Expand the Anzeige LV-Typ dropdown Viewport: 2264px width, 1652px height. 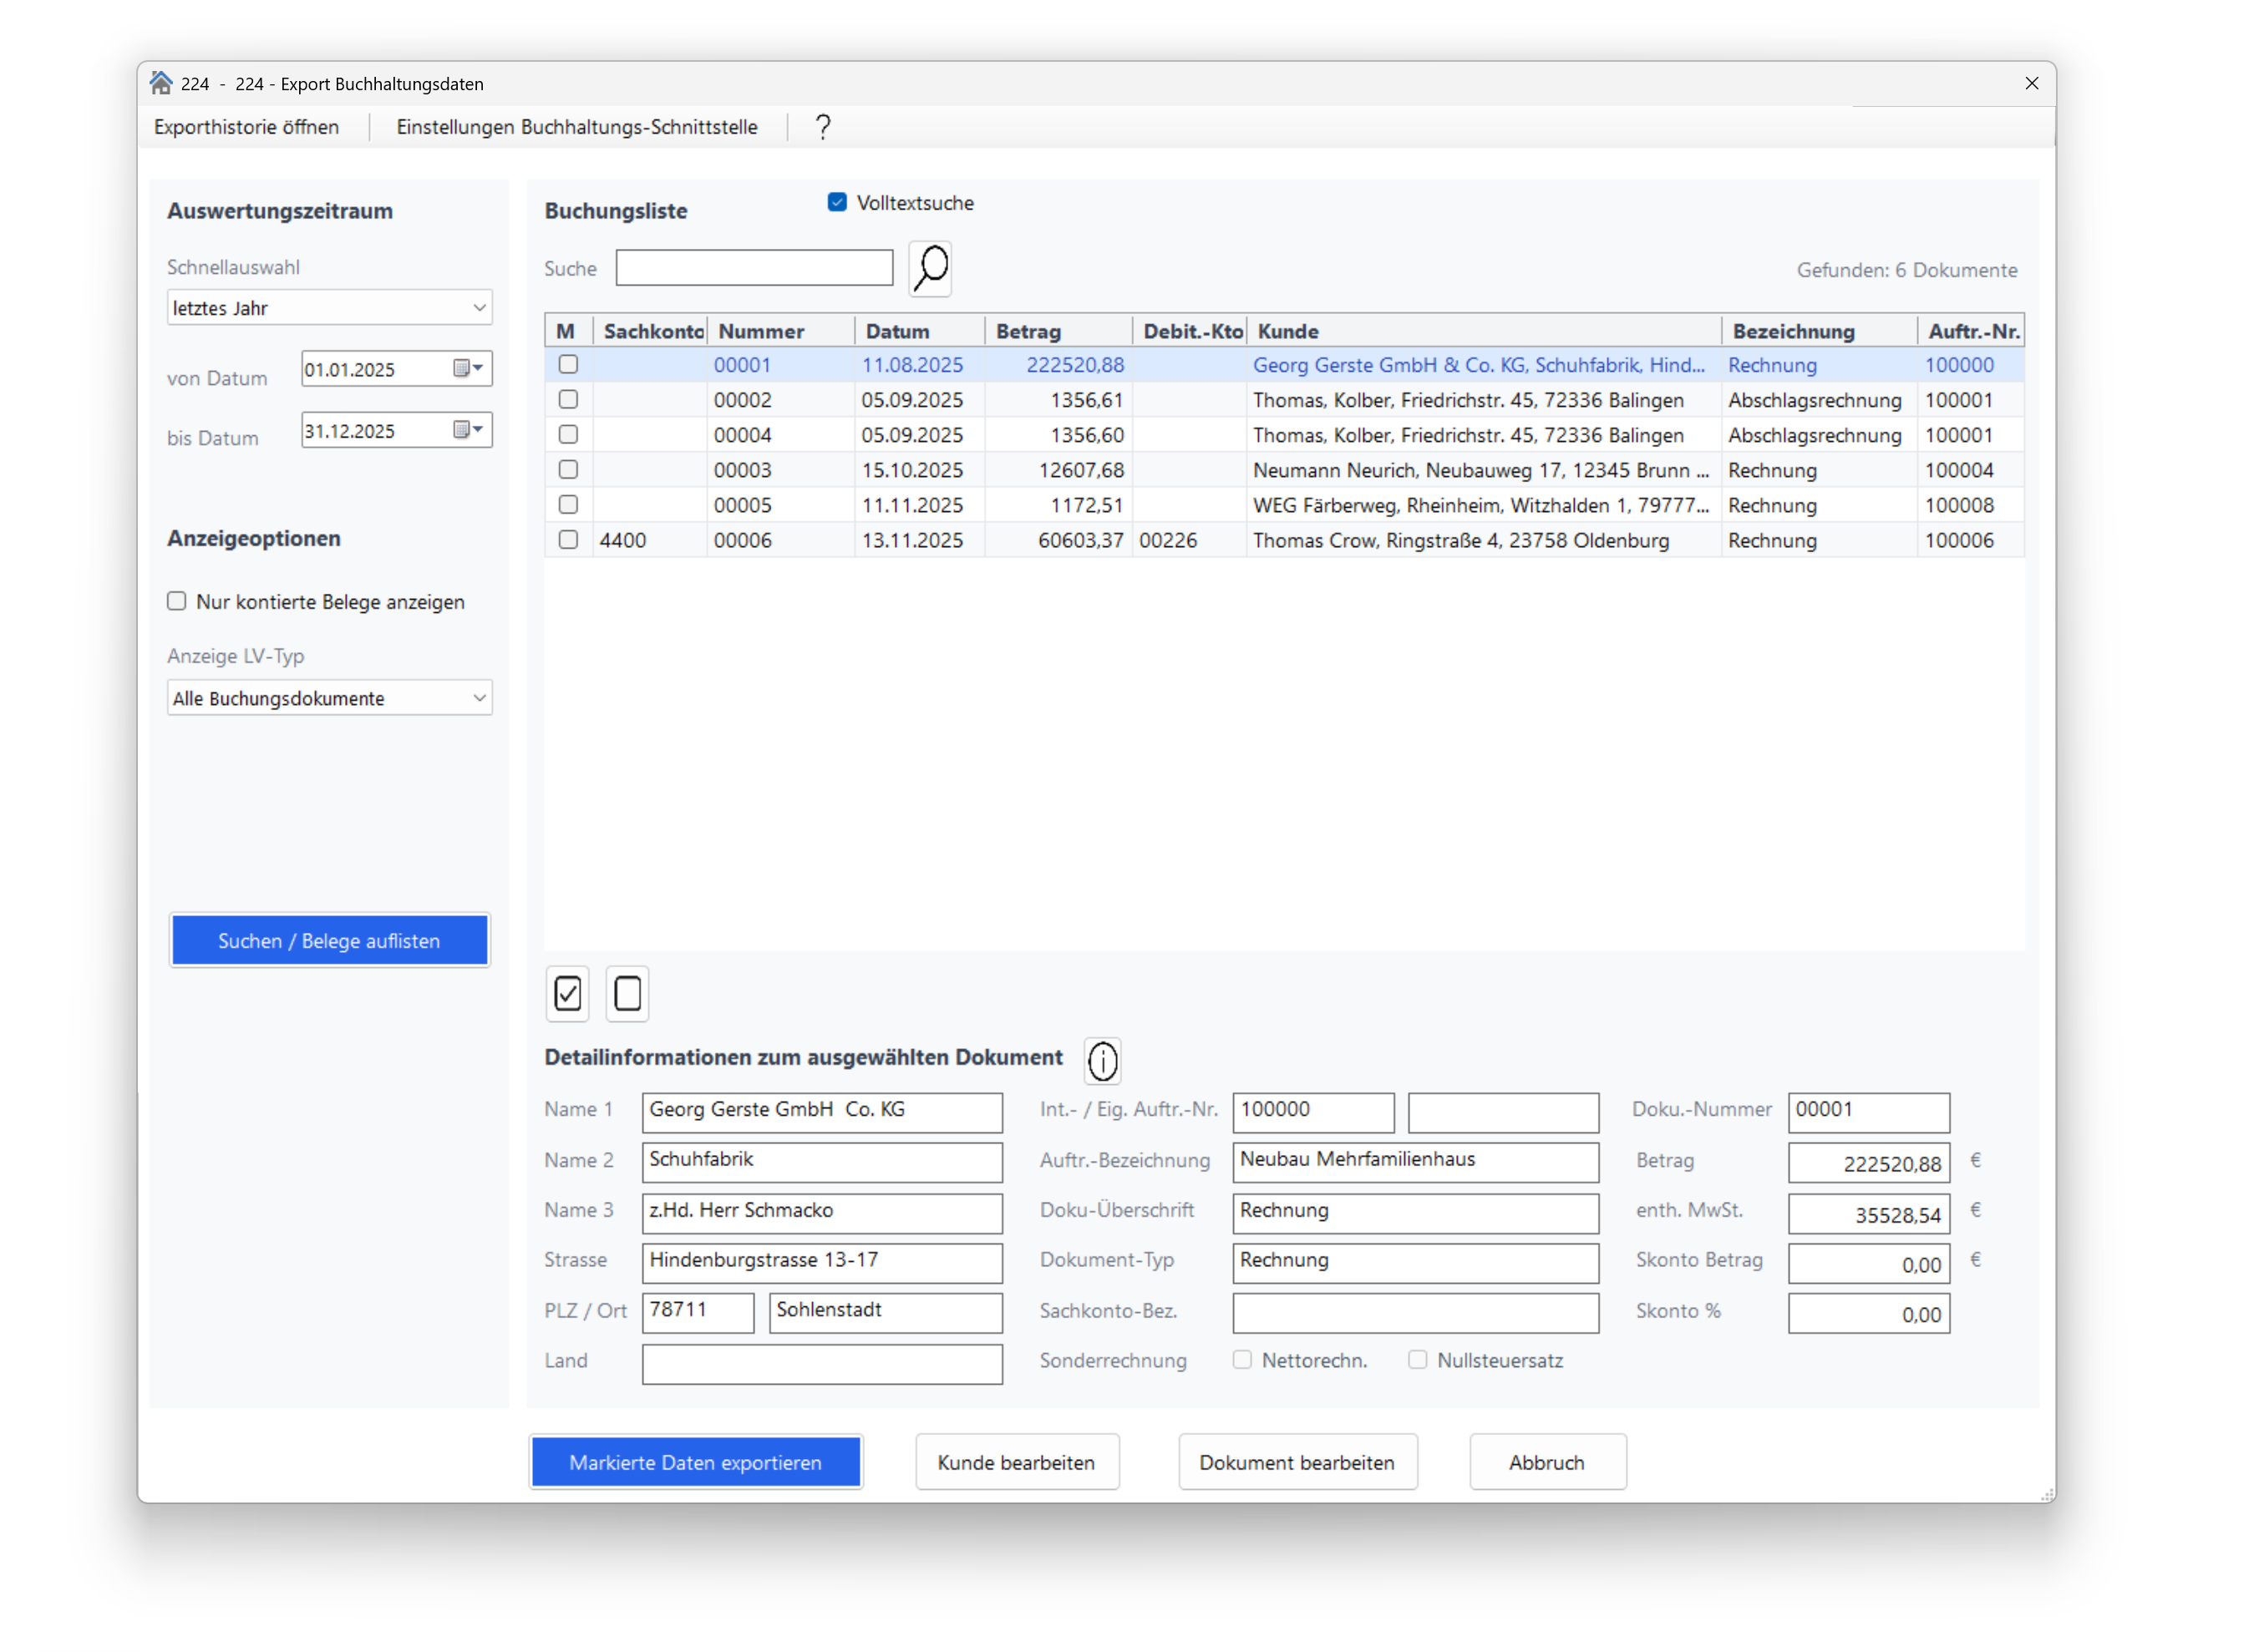point(329,698)
